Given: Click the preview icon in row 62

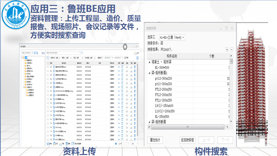Looking at the screenshot, I should 123,71.
